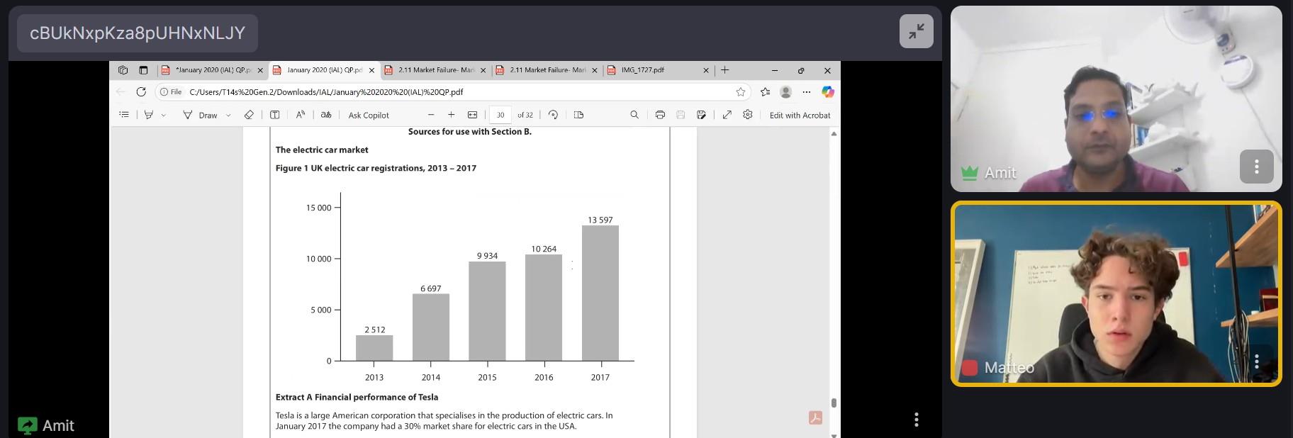
Task: Open PDF settings gear icon
Action: coord(748,115)
